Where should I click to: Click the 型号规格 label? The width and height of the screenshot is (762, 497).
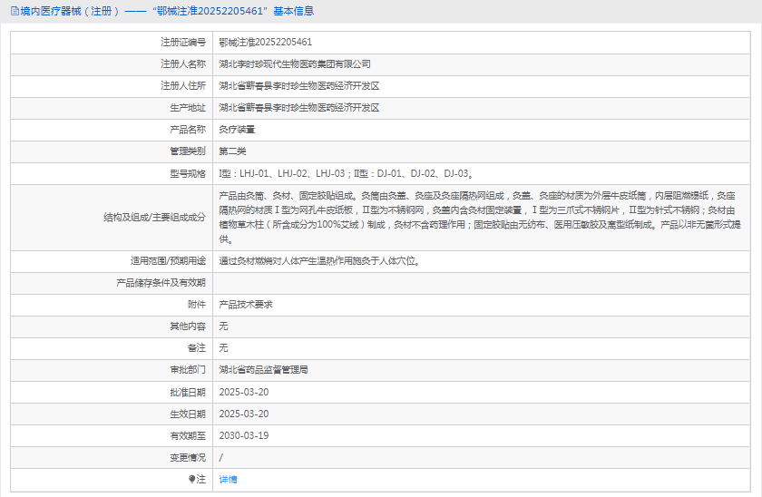[x=188, y=173]
